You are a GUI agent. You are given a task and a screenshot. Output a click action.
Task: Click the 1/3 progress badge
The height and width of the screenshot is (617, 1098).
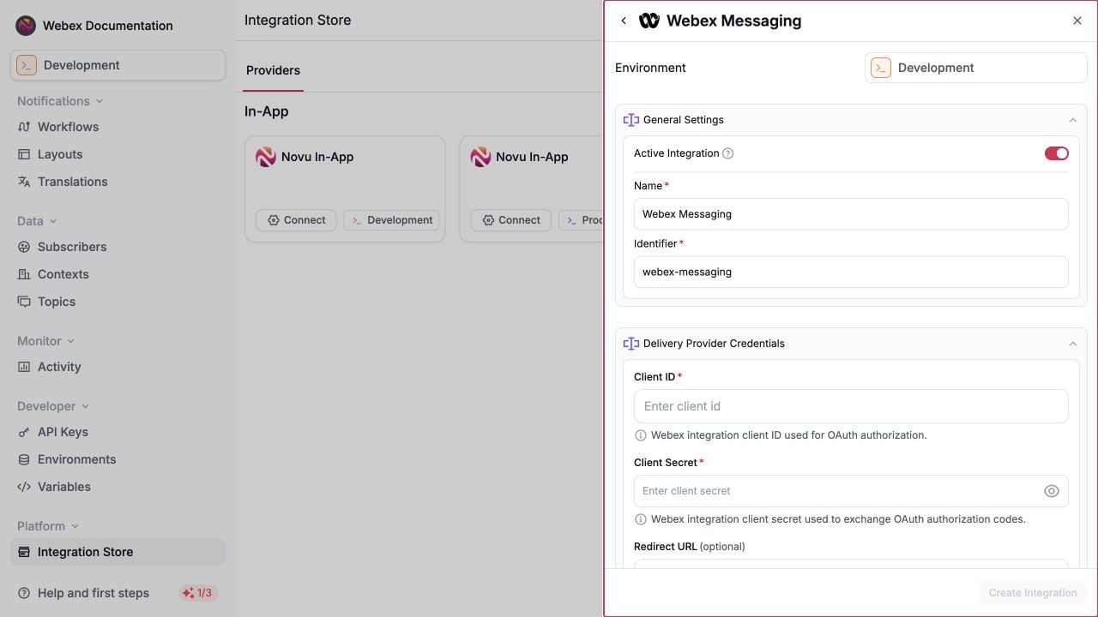[x=198, y=593]
